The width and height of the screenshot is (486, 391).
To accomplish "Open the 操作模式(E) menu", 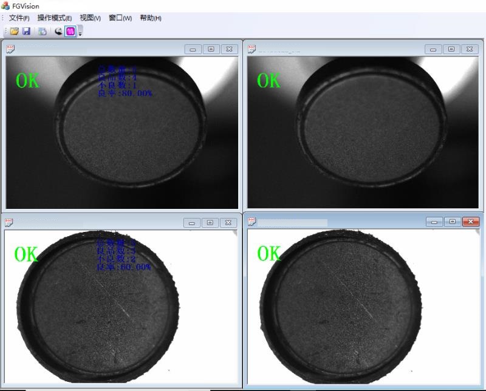I will 54,18.
